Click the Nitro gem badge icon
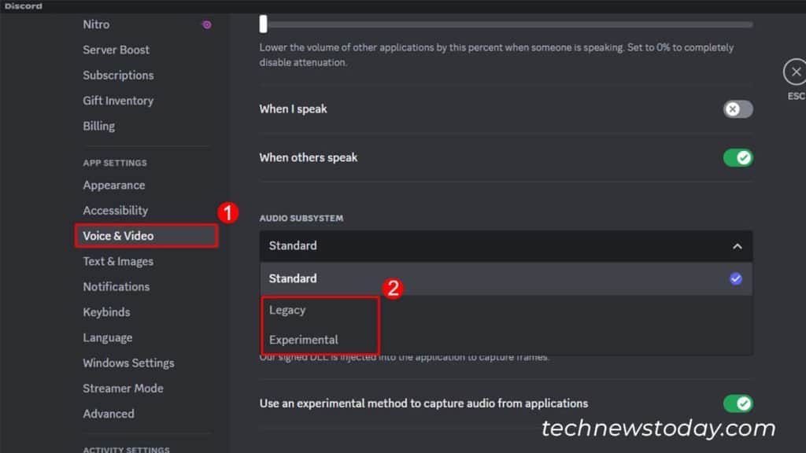The height and width of the screenshot is (453, 806). 206,24
